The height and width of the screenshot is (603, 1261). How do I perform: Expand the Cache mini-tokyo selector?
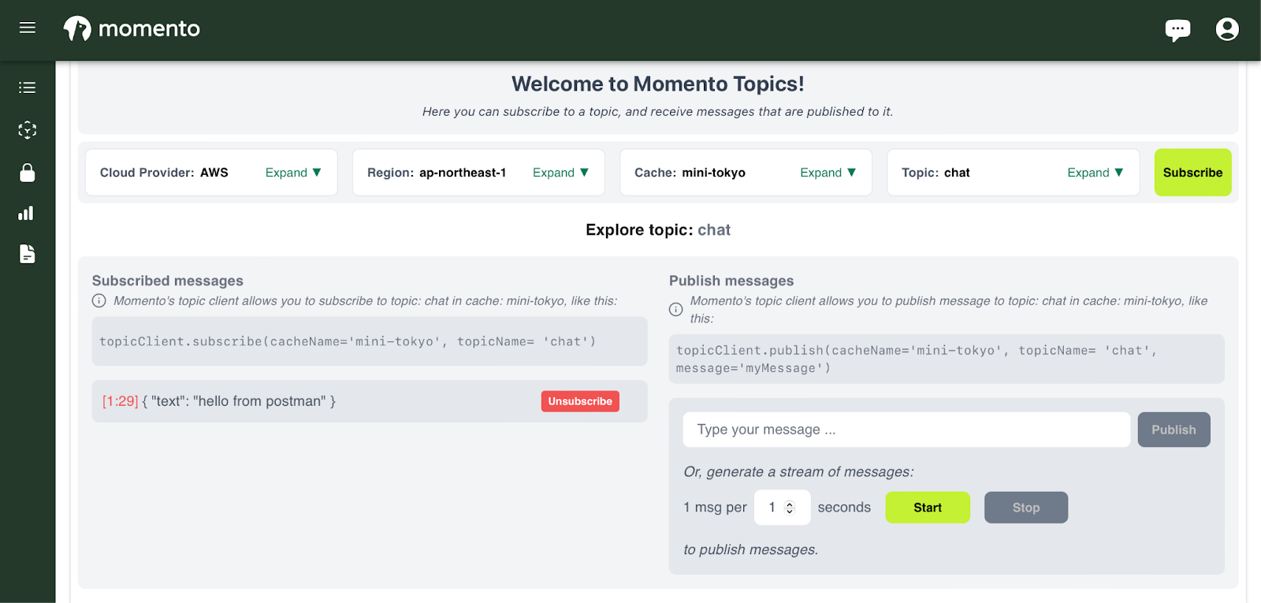pos(828,173)
